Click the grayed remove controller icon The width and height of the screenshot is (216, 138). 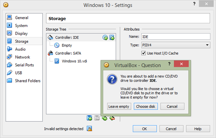(x=97, y=118)
